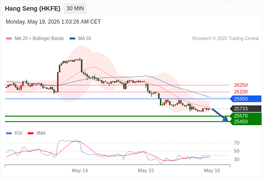Toggle MA 50 legend label
The image size is (263, 178).
pos(85,39)
